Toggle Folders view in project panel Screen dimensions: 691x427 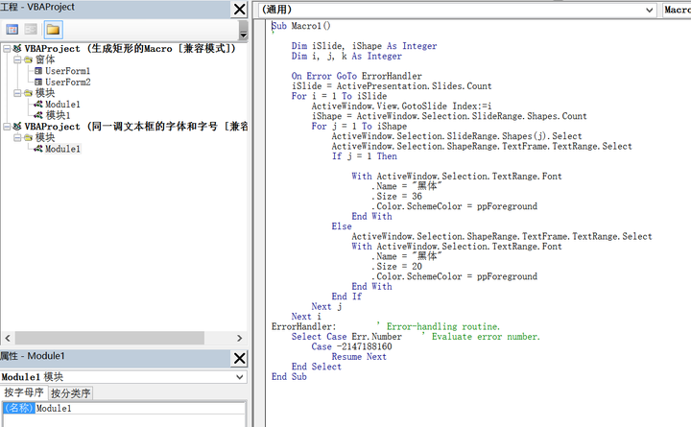(53, 30)
